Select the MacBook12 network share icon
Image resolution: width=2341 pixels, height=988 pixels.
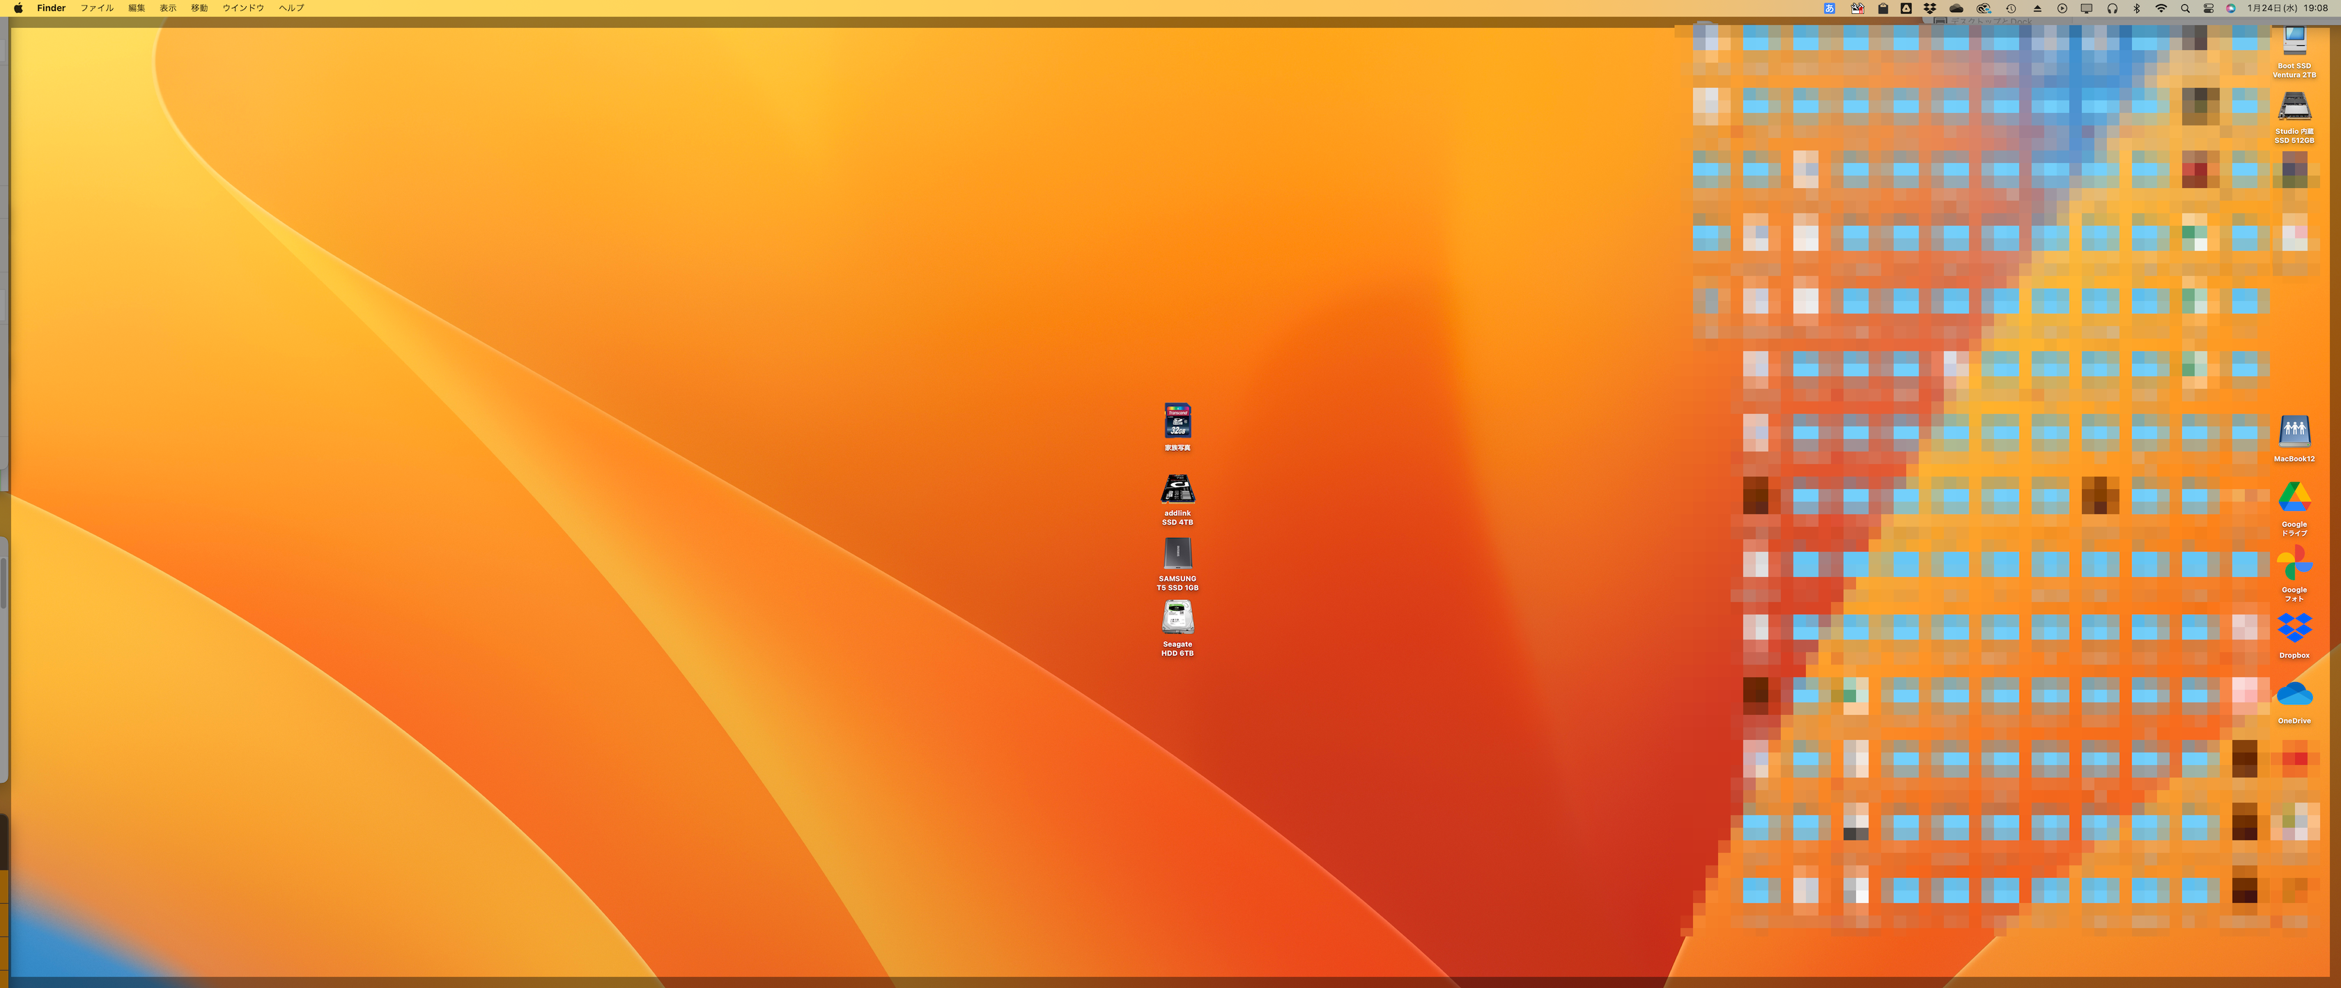(2294, 431)
